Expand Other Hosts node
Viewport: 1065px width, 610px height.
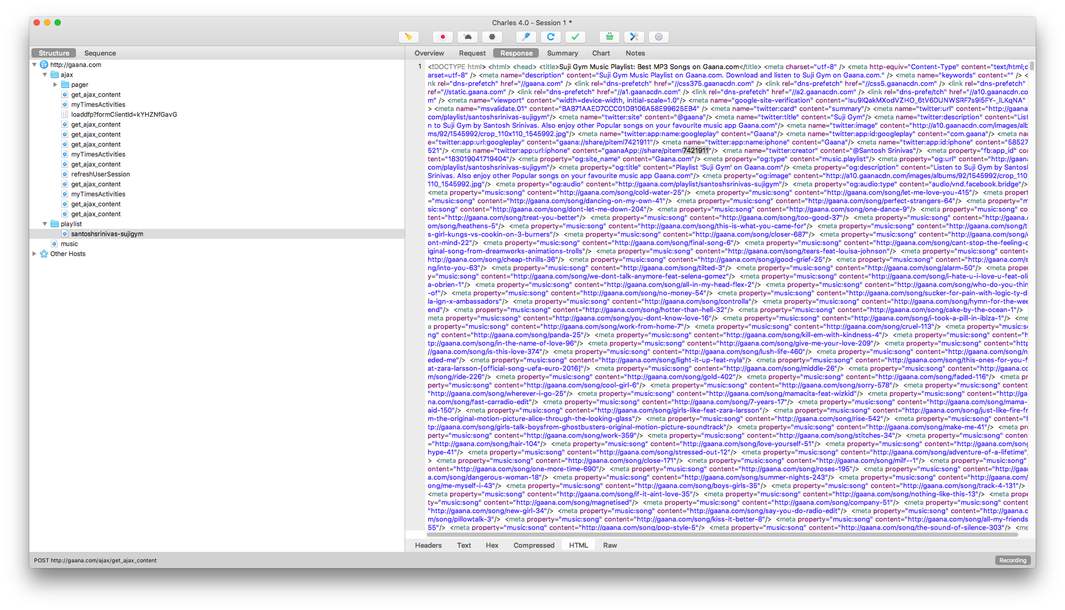(x=35, y=254)
